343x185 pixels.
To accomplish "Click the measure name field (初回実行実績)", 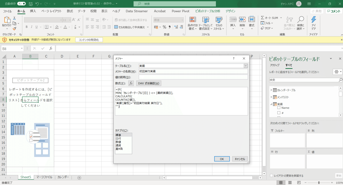I will pyautogui.click(x=193, y=71).
